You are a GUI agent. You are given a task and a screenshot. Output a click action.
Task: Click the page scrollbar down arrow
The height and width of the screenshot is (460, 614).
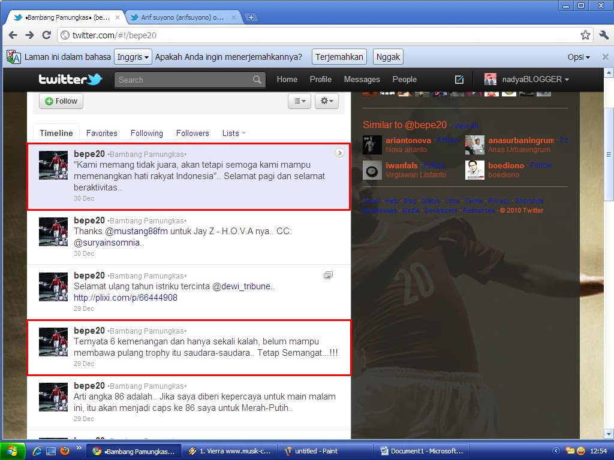point(609,434)
